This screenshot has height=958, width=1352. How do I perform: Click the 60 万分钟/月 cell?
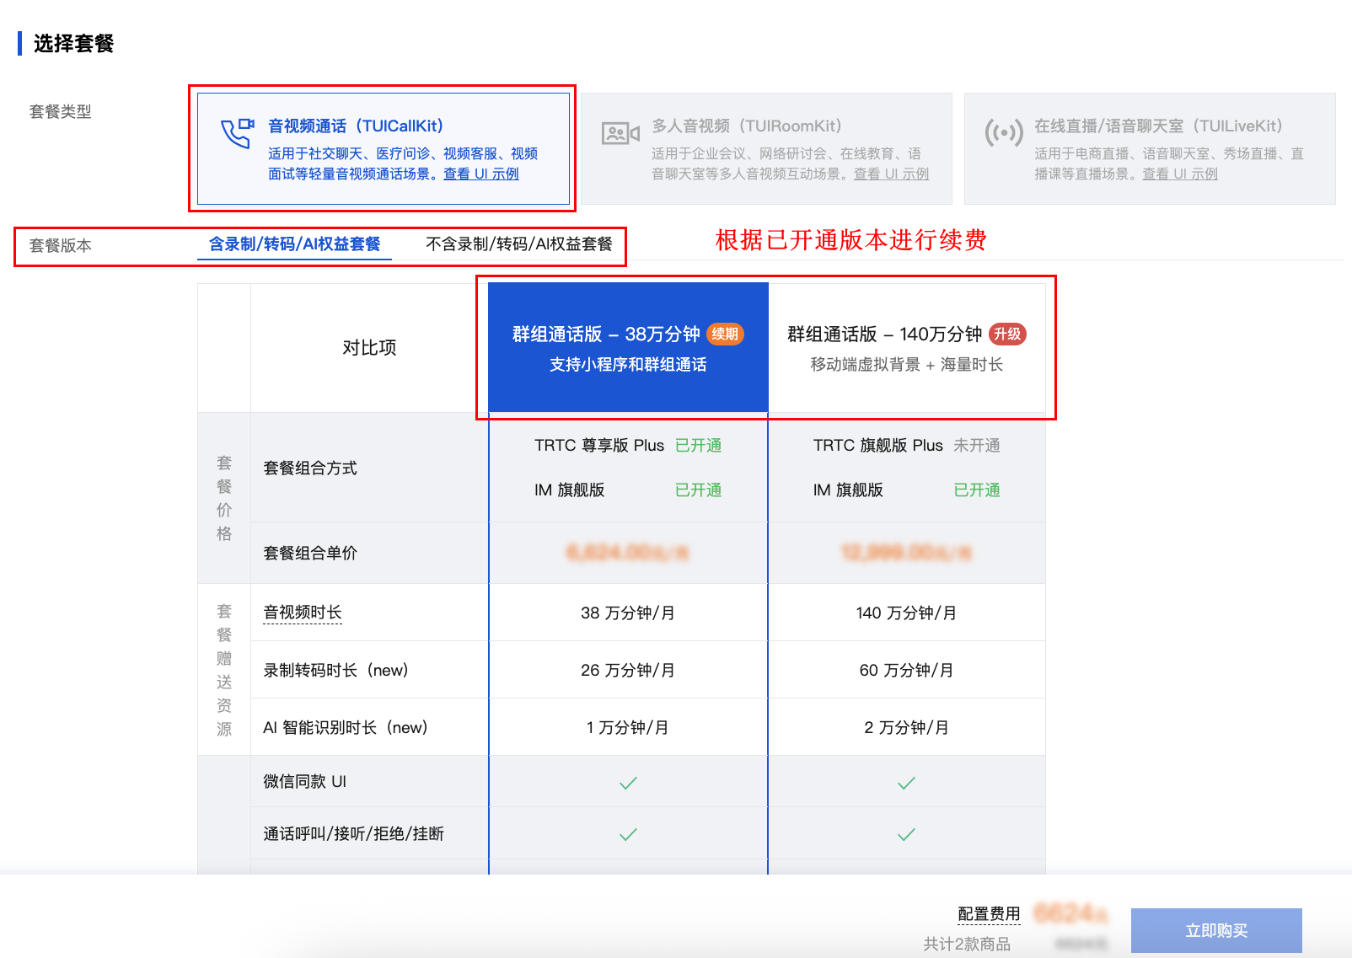[906, 670]
